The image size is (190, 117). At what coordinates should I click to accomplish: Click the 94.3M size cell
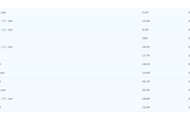[145, 30]
